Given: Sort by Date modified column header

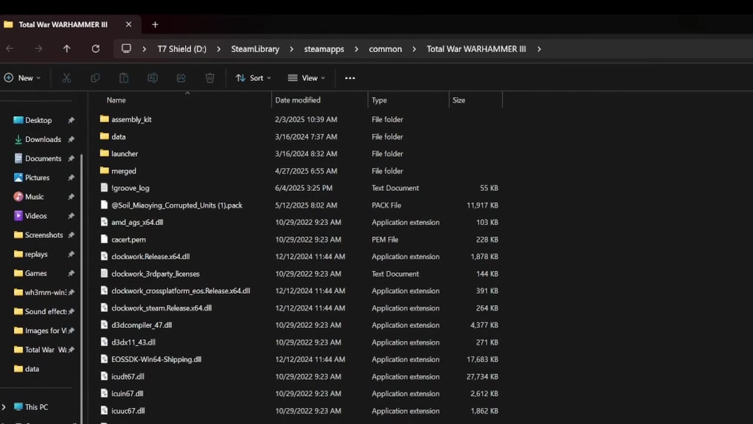Looking at the screenshot, I should pos(298,100).
